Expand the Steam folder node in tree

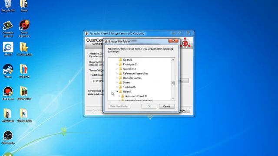pos(117,82)
